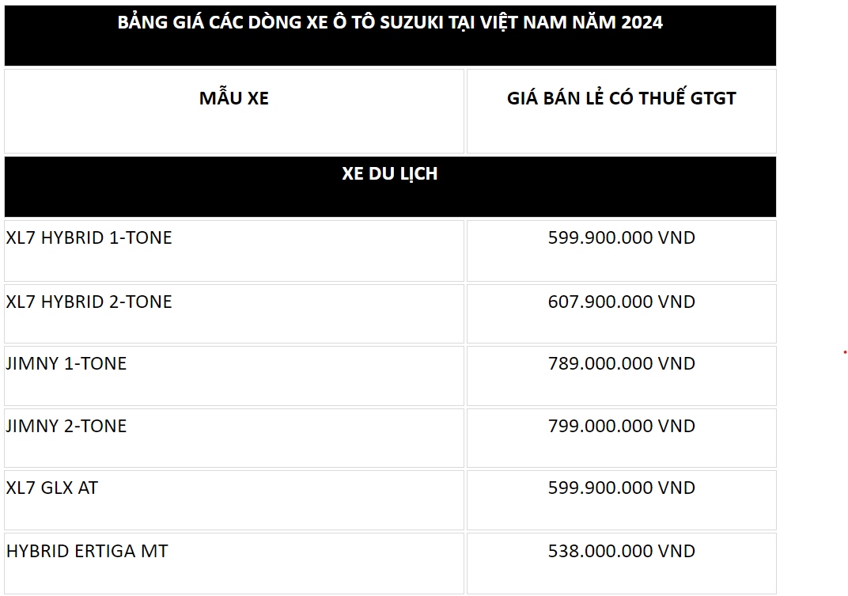The image size is (848, 596).
Task: Click the 607.900.000 VND price cell
Action: point(622,313)
